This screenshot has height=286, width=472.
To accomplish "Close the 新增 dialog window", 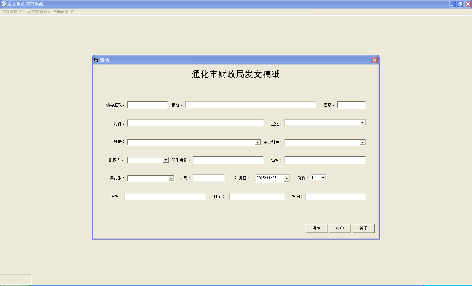I will point(374,60).
